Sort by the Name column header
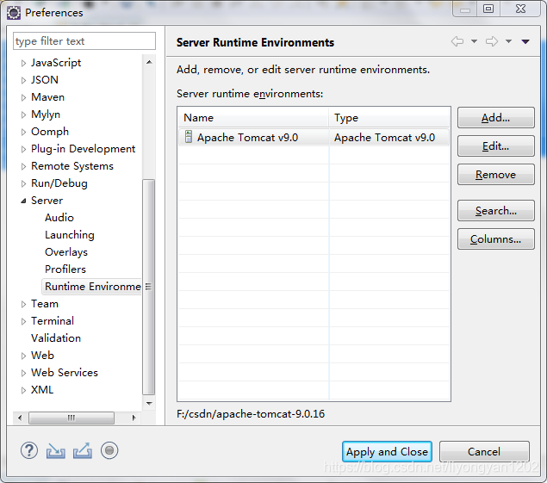The width and height of the screenshot is (547, 483). coord(253,118)
